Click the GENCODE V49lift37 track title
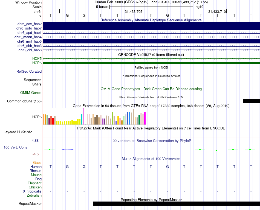 151,55
